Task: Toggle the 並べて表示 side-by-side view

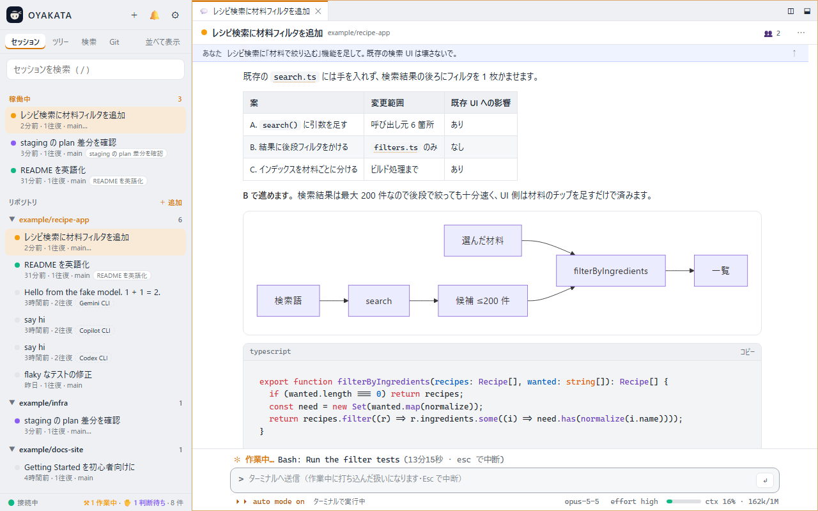Action: click(162, 42)
